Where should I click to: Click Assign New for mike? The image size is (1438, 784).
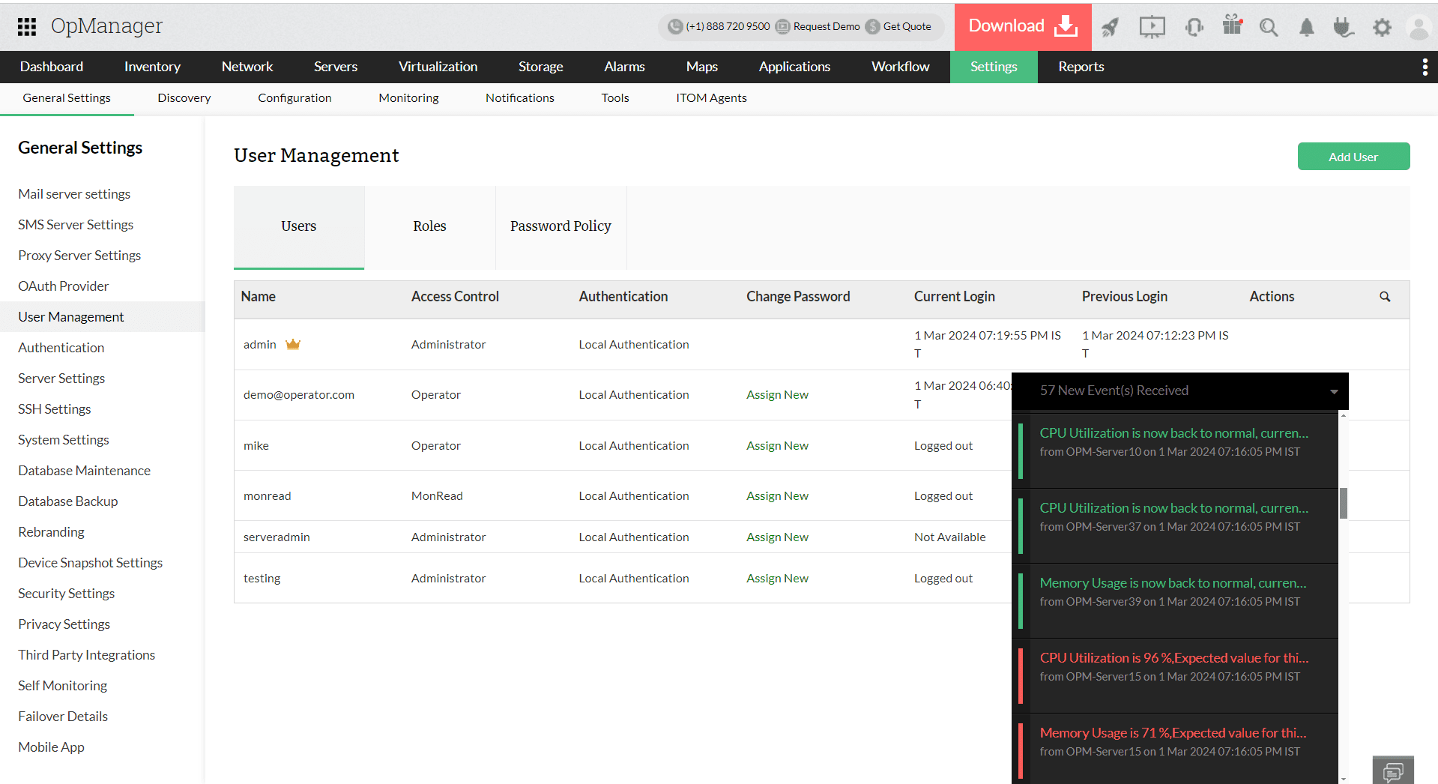(777, 446)
